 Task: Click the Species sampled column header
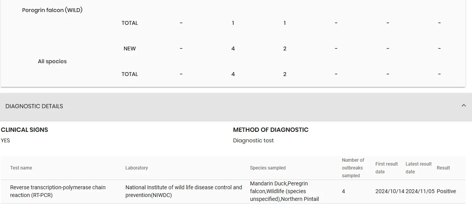[268, 168]
